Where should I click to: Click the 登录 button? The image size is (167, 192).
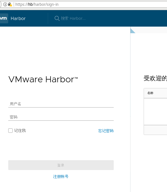click(x=61, y=165)
